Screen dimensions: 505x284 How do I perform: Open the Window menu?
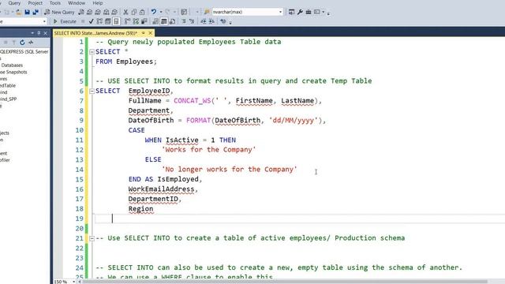coord(77,3)
